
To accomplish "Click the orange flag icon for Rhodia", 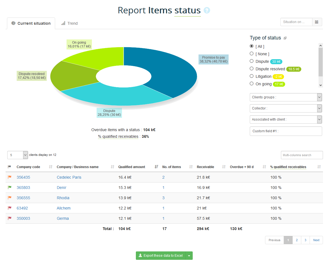I will click(10, 198).
